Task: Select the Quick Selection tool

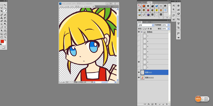Action: pyautogui.click(x=5, y=8)
